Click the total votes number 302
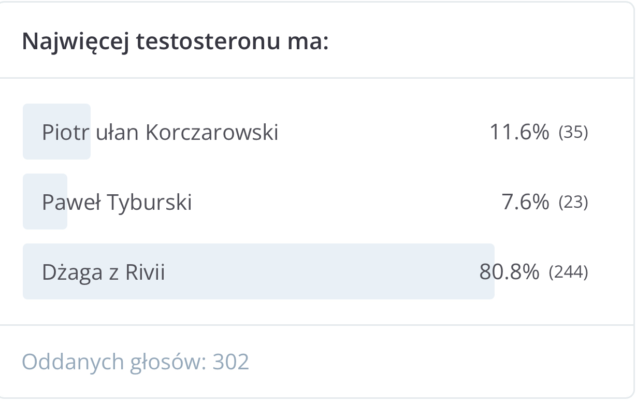This screenshot has width=636, height=403. [231, 362]
